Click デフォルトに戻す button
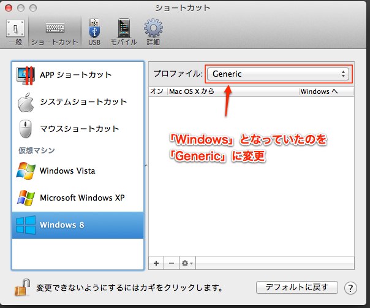 pos(297,287)
